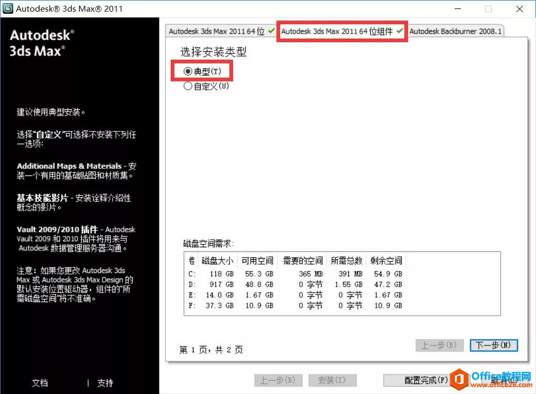Viewport: 536px width, 394px height.
Task: Open the 文档 documentation link
Action: coord(40,383)
